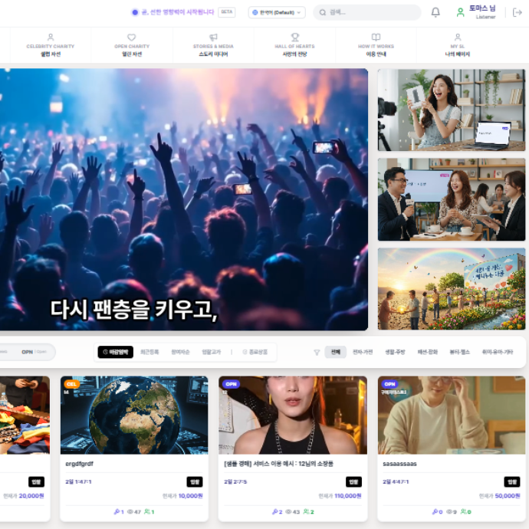Toggle the OPN | Open charity type switch
Viewport: 529px width, 529px height.
click(34, 352)
